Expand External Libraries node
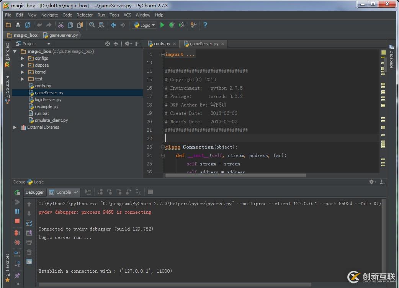Viewport: 399px width, 288px height. [15, 127]
